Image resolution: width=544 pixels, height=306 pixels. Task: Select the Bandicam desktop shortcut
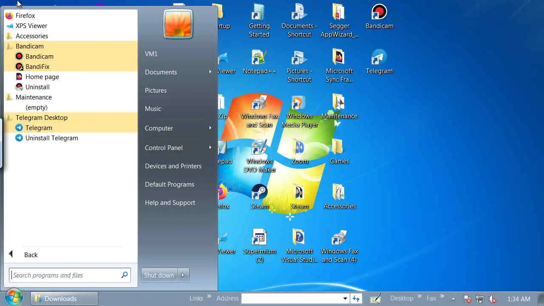(x=379, y=16)
